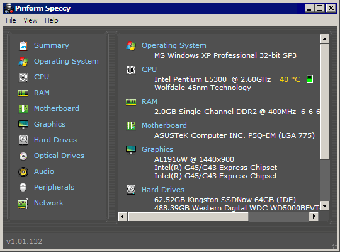Click the green CPU temperature indicator icon
The height and width of the screenshot is (252, 340).
(310, 79)
